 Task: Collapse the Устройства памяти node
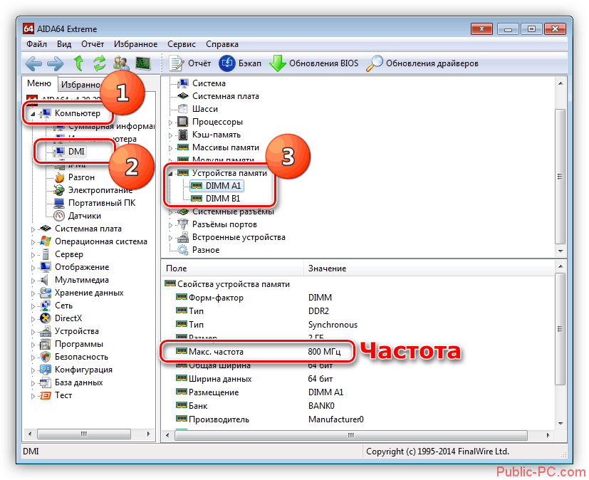[170, 173]
